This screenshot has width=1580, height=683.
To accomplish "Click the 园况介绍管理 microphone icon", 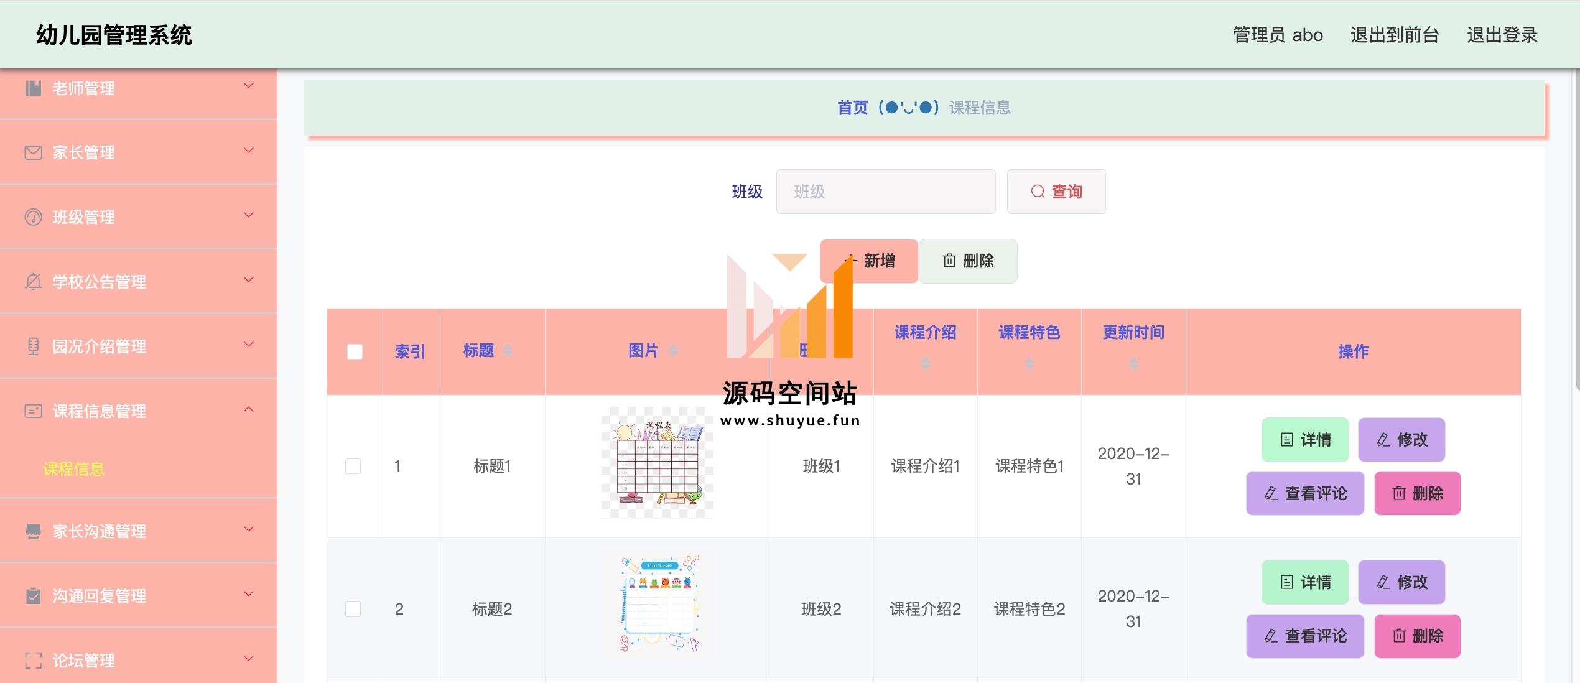I will (x=33, y=346).
